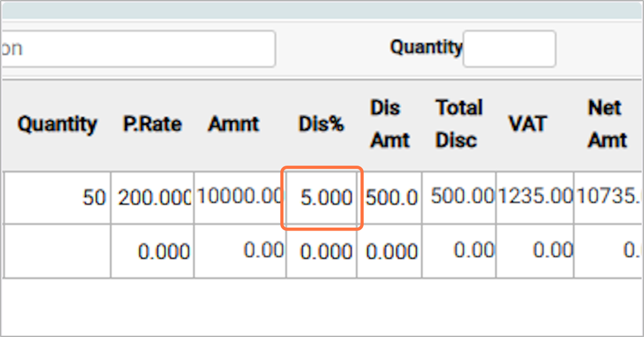Image resolution: width=644 pixels, height=337 pixels.
Task: Select the quantity cell showing 50
Action: pos(57,198)
